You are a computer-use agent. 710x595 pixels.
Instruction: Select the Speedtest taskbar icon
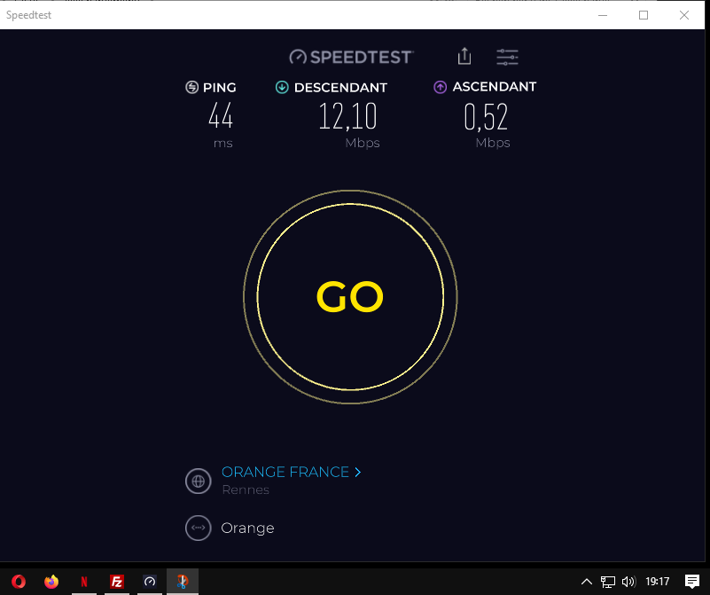[150, 582]
